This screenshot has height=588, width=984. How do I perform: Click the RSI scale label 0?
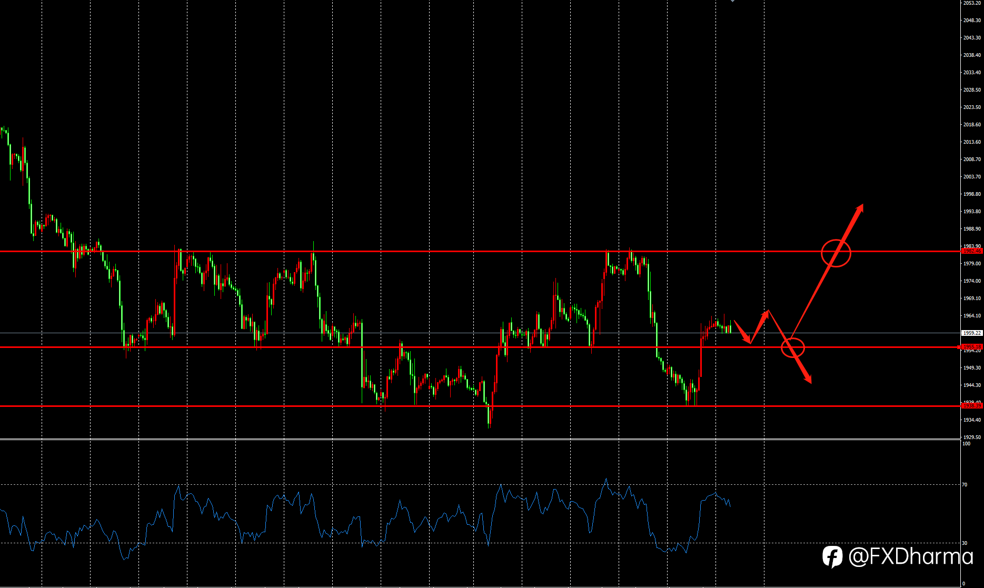[x=964, y=584]
